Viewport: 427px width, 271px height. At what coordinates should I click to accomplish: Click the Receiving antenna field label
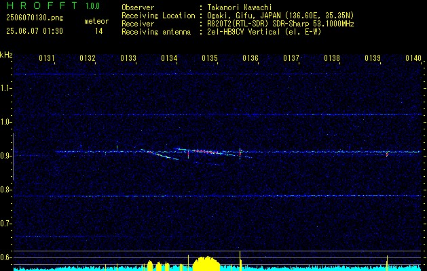click(x=156, y=32)
